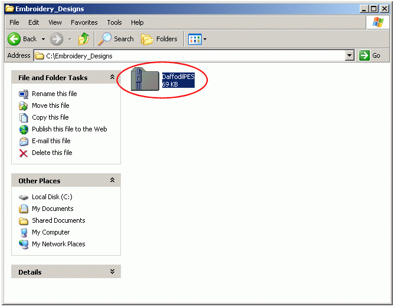Image resolution: width=394 pixels, height=307 pixels.
Task: Open the Tools menu
Action: (x=114, y=22)
